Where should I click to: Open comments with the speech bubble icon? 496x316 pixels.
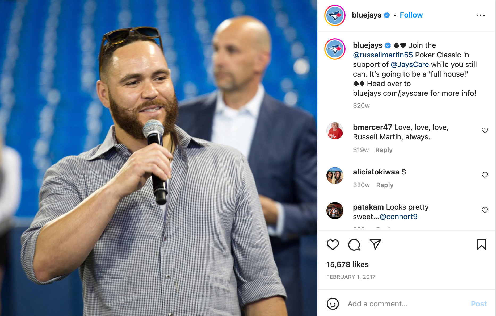pyautogui.click(x=354, y=244)
